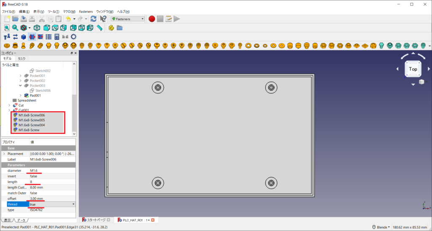This screenshot has height=231, width=432.
Task: Open the thread true dropdown
Action: tap(73, 204)
